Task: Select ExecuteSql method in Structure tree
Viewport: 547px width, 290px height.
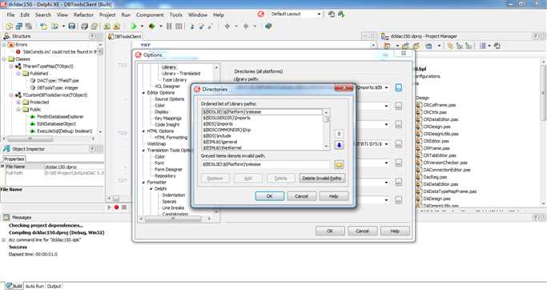Action: point(65,131)
